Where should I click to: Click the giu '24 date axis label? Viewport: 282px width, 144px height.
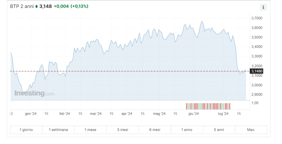click(193, 113)
